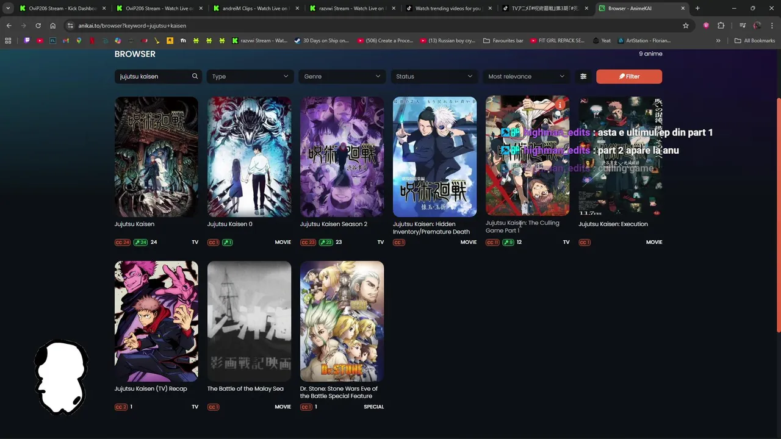Click the 'Jujutsu Kaisen (TV) Recap' poster thumbnail
The image size is (781, 439).
[x=156, y=321]
